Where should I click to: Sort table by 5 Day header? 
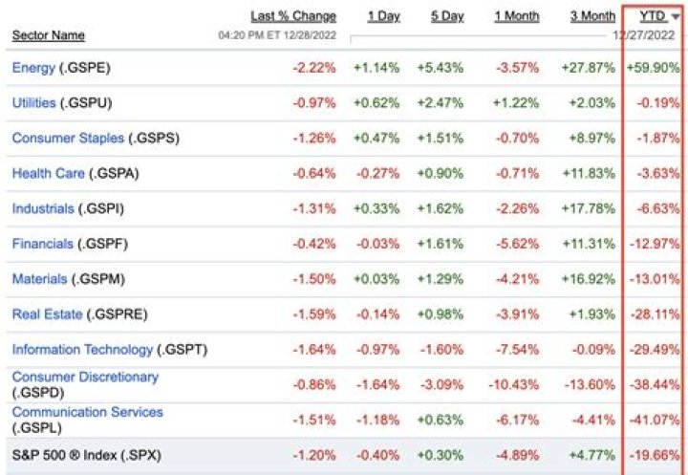click(x=446, y=16)
